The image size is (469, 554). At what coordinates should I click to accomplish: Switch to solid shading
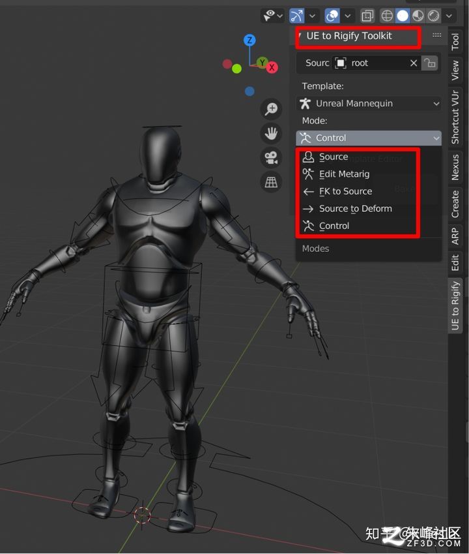pyautogui.click(x=403, y=16)
